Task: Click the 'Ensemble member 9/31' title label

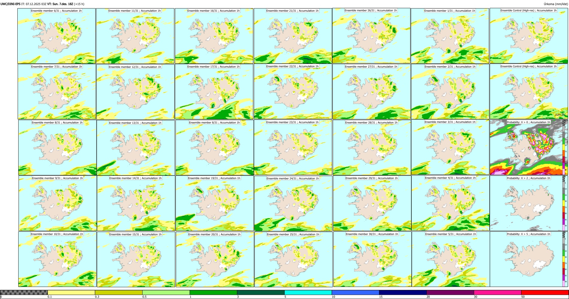Action: [x=57, y=178]
